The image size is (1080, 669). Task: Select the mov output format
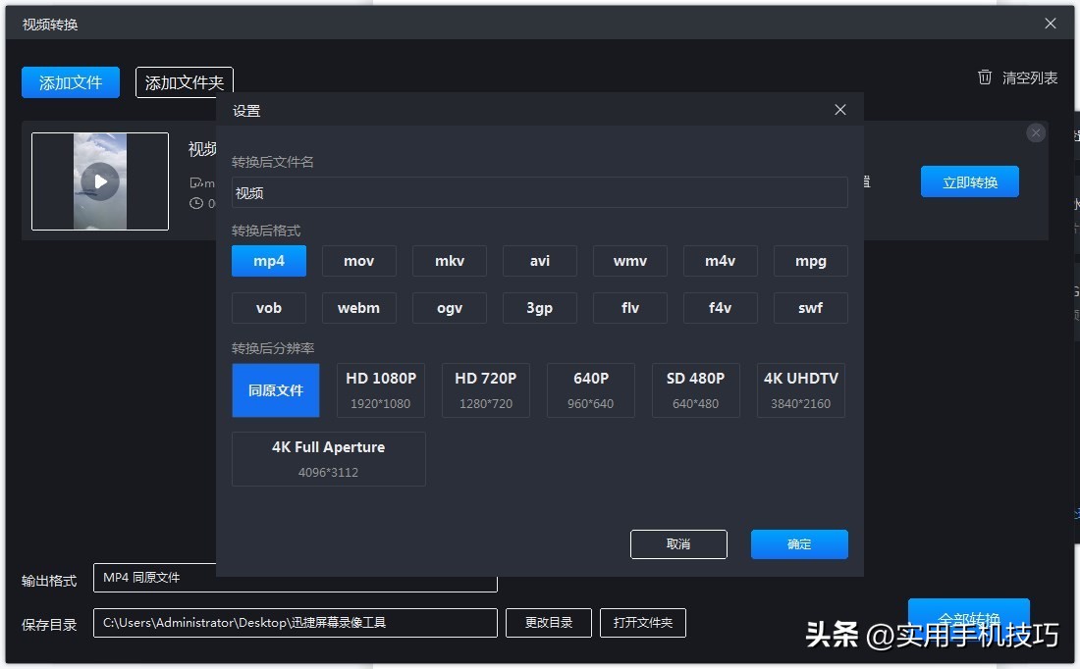click(x=358, y=261)
